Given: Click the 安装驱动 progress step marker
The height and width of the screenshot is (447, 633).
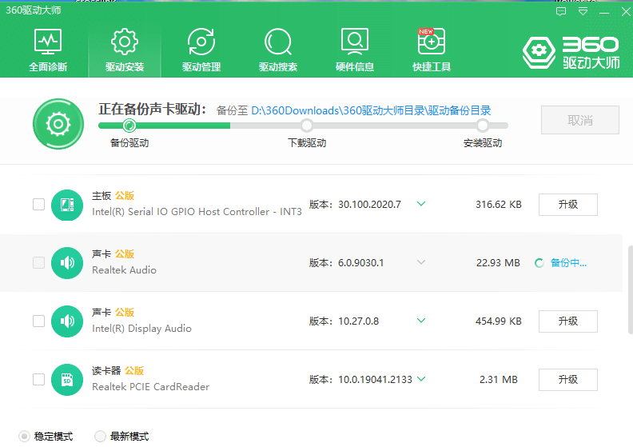Looking at the screenshot, I should click(483, 126).
